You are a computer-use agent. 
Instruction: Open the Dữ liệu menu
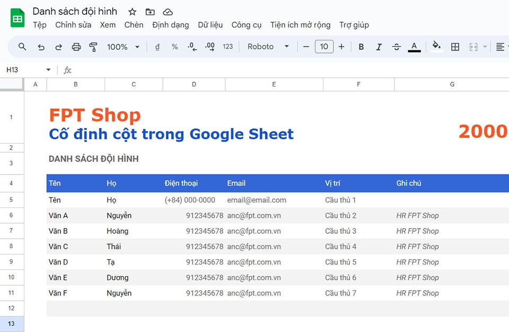coord(210,25)
